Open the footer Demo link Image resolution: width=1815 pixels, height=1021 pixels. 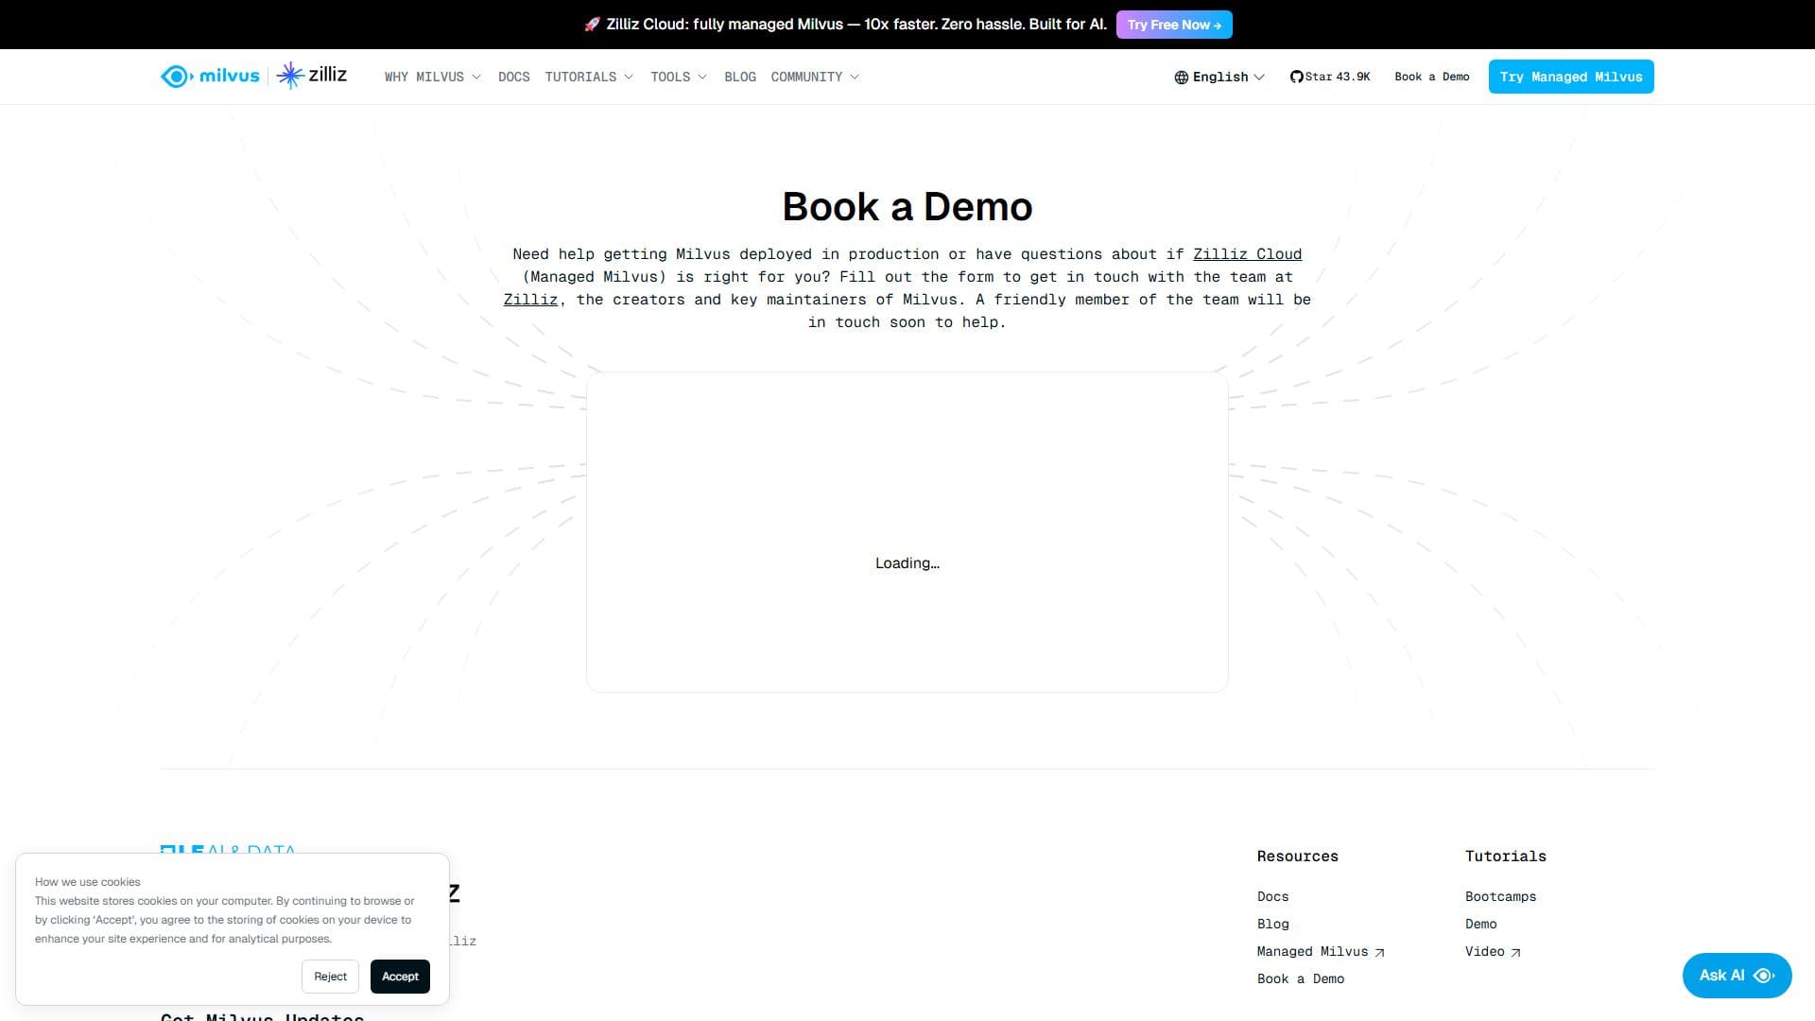tap(1480, 924)
